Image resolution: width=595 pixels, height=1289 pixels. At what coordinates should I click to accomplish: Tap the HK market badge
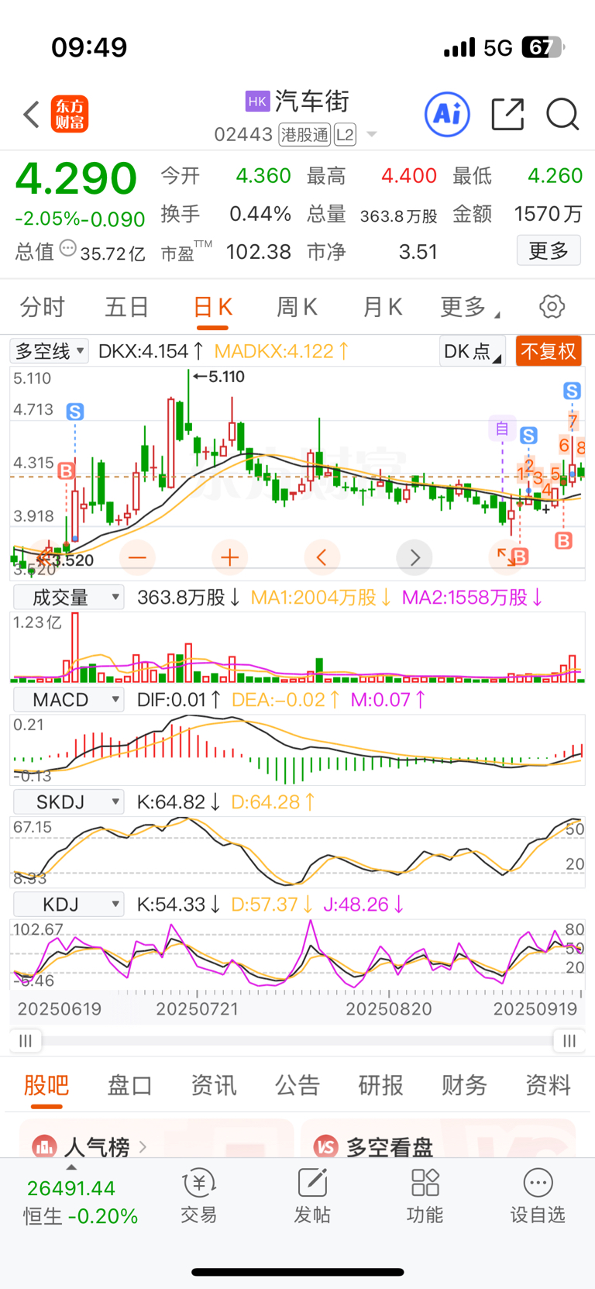click(257, 102)
